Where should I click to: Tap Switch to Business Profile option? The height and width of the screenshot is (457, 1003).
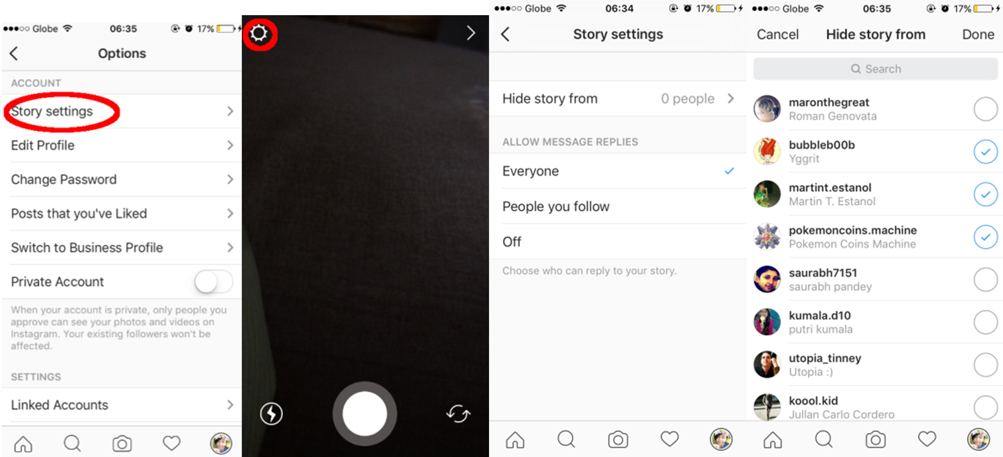(x=122, y=248)
